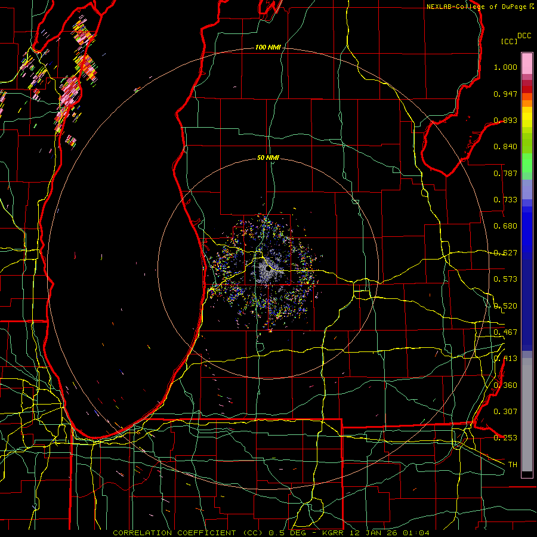Pick the lavender band beside 0.733
This screenshot has height=537, width=537.
pos(527,189)
